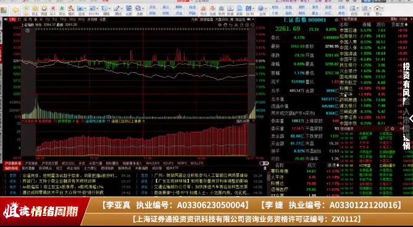Expand the 多窗 dropdown arrow
Screen dimensions: 413x227
coord(370,9)
